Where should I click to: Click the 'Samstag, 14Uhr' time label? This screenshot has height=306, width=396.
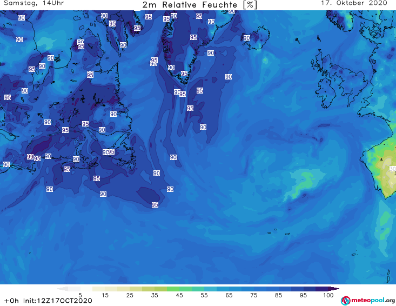click(34, 3)
